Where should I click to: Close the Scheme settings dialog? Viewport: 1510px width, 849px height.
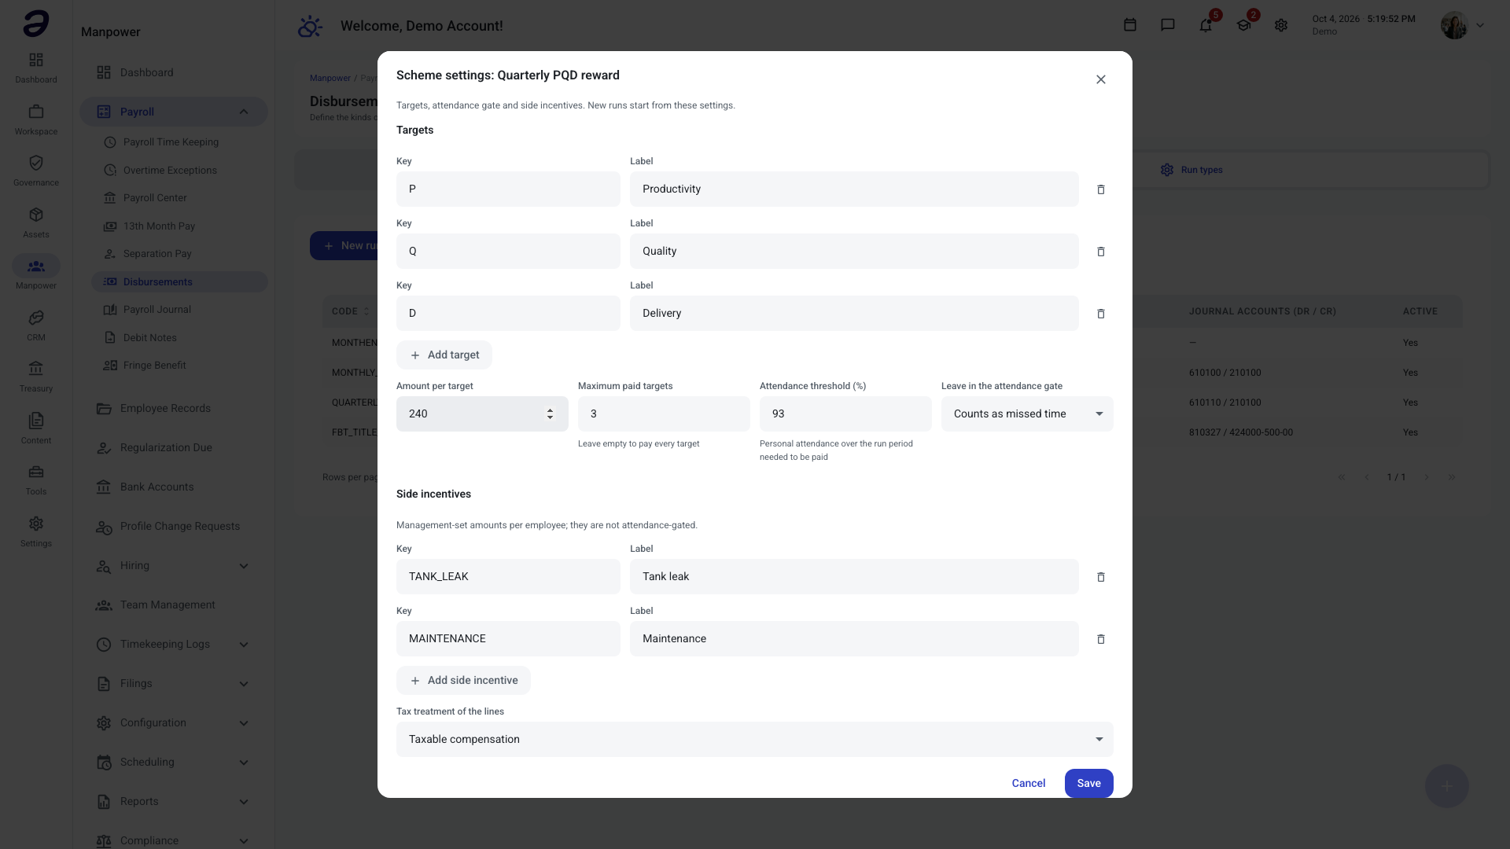(1101, 79)
